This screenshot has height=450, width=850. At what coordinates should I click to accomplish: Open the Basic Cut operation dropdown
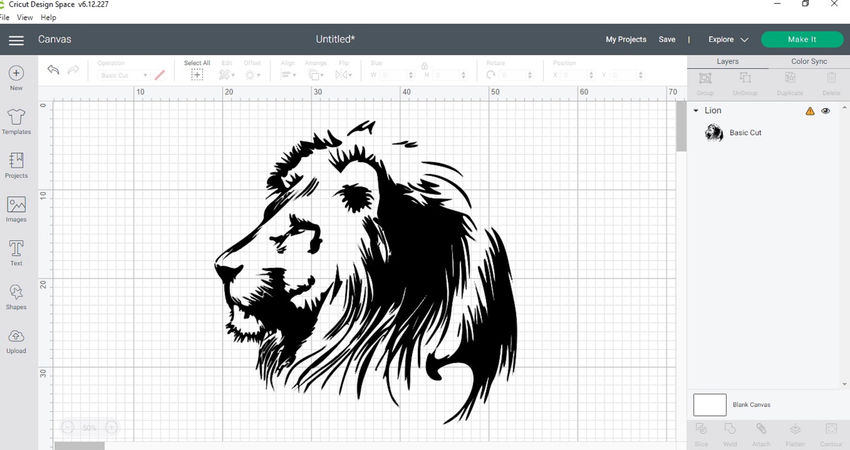124,75
